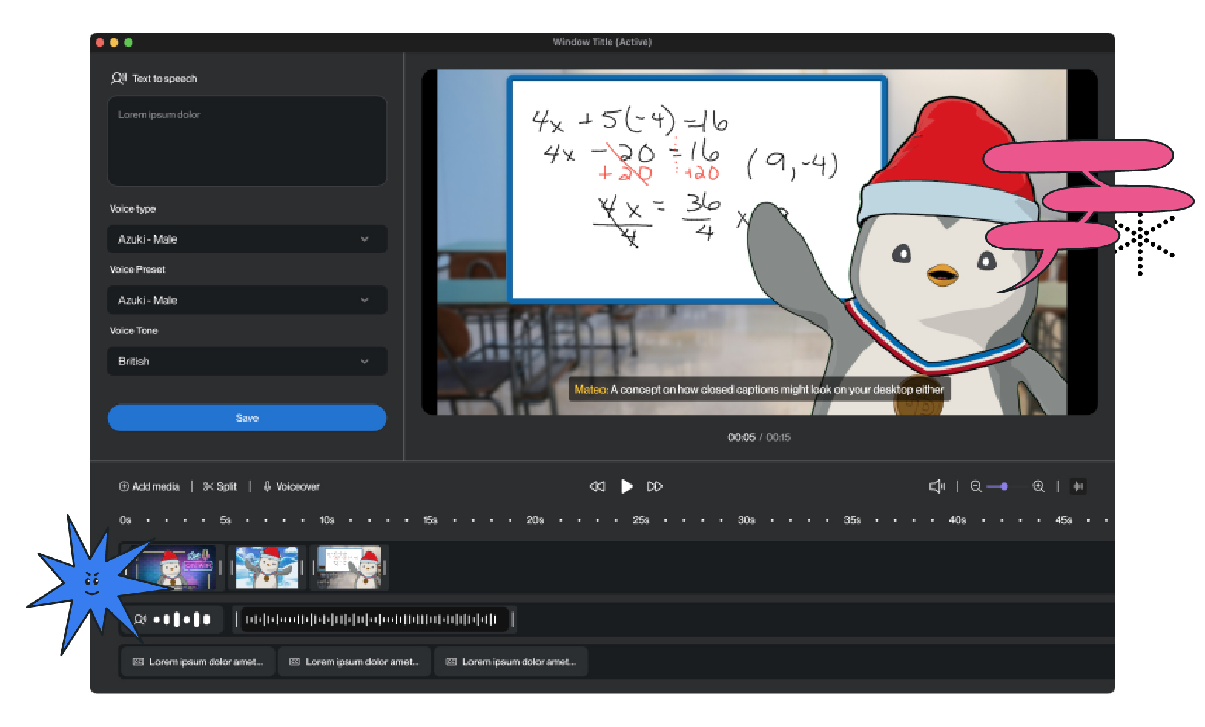
Task: Open the Voice Preset dropdown
Action: 246,300
